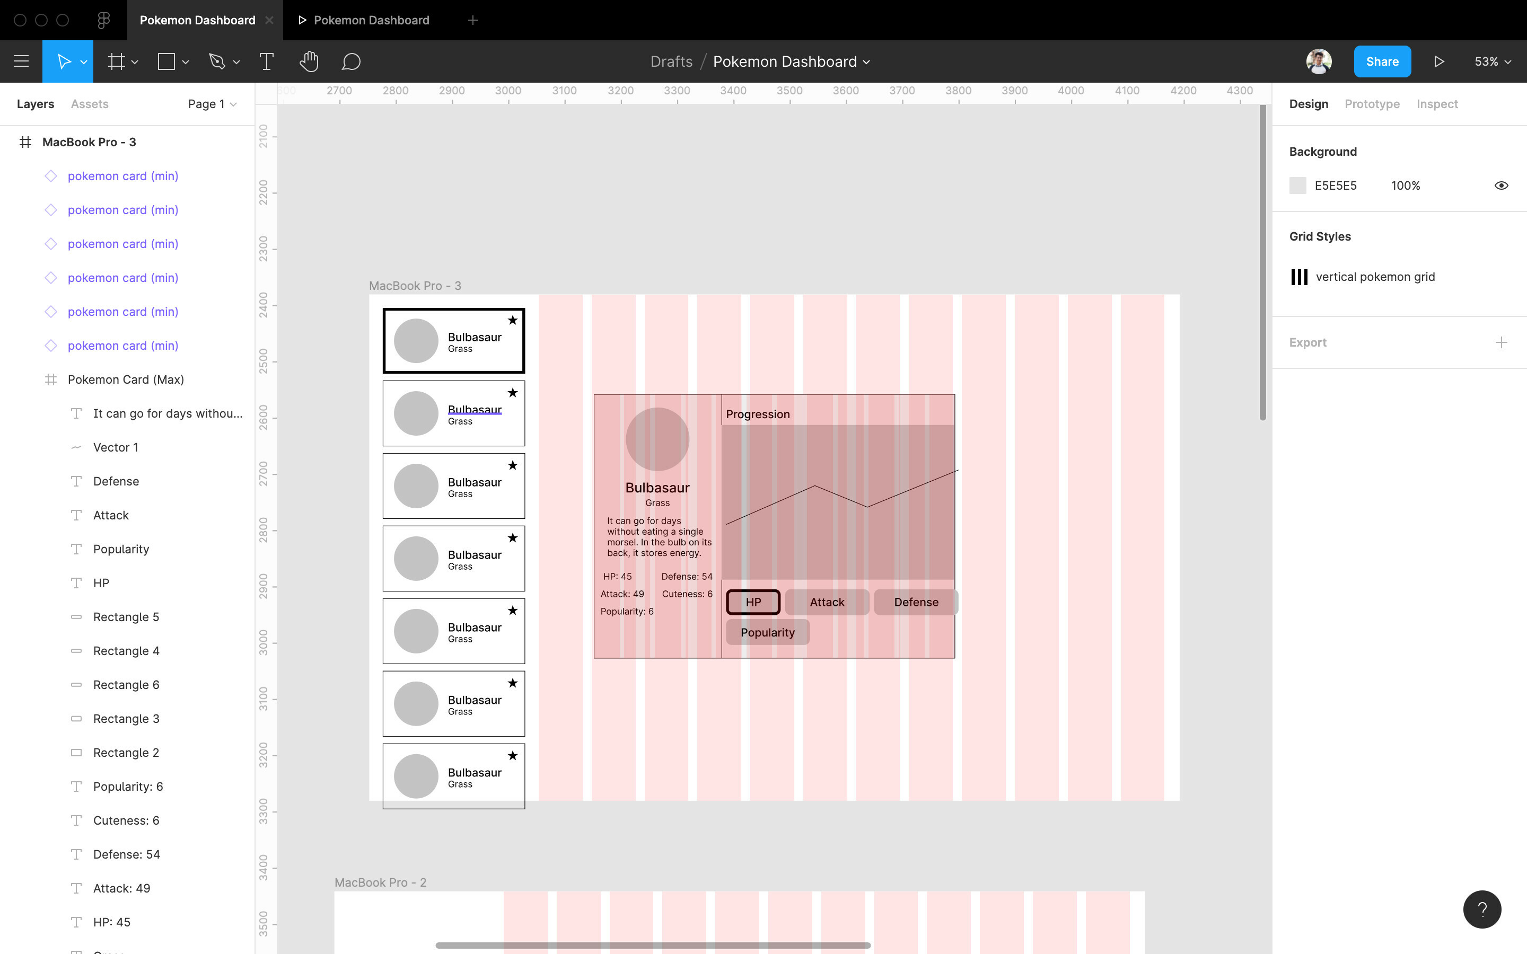Click the canvas horizontal scrollbar
The width and height of the screenshot is (1527, 954).
tap(653, 945)
